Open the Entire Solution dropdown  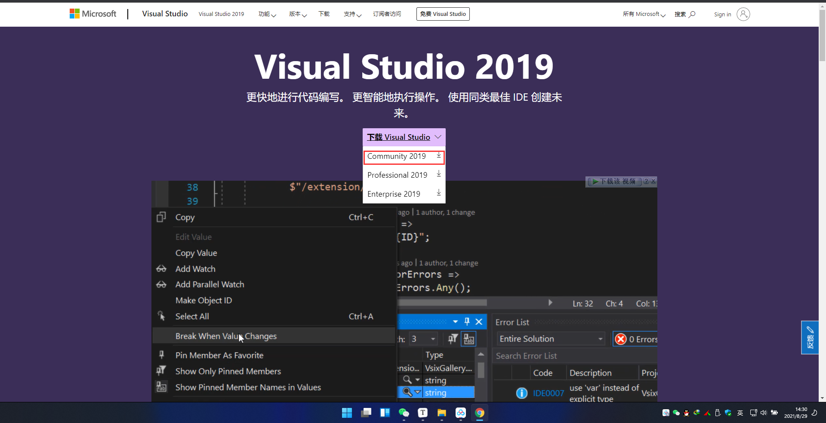coord(551,339)
